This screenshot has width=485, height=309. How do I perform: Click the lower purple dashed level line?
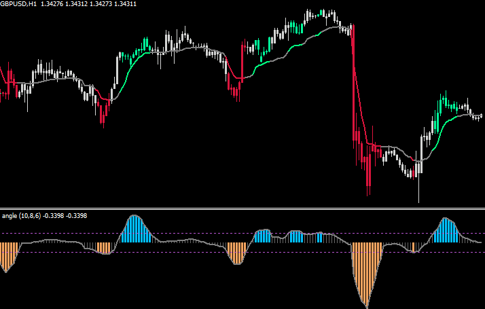click(x=242, y=253)
